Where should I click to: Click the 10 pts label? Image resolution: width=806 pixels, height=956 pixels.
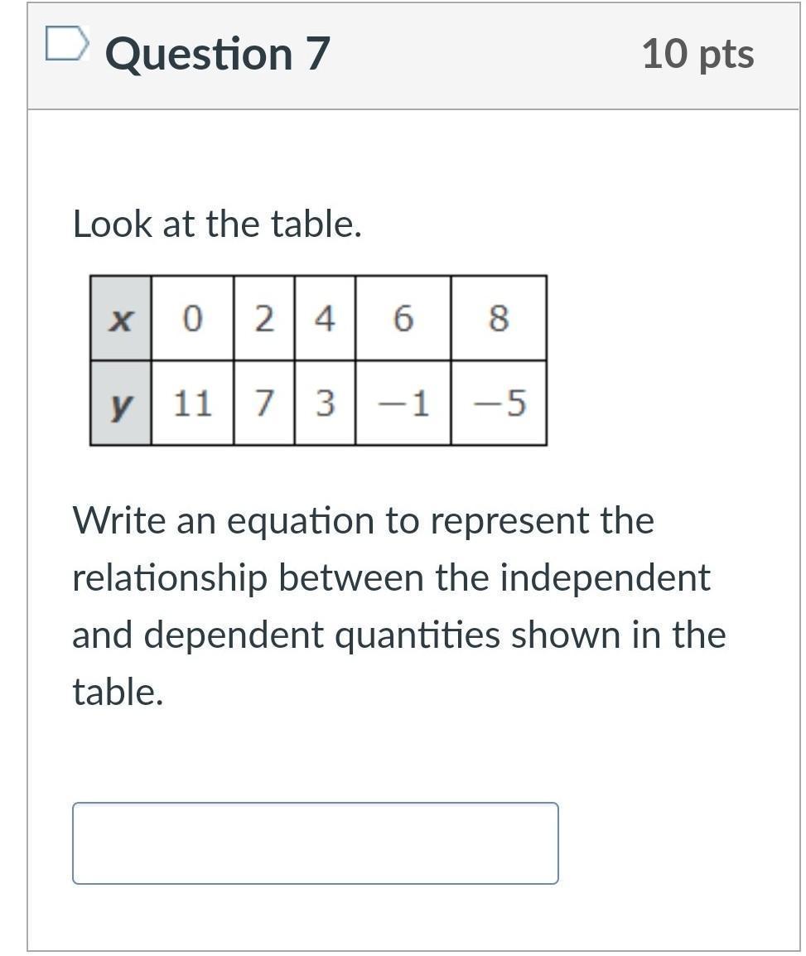coord(698,54)
